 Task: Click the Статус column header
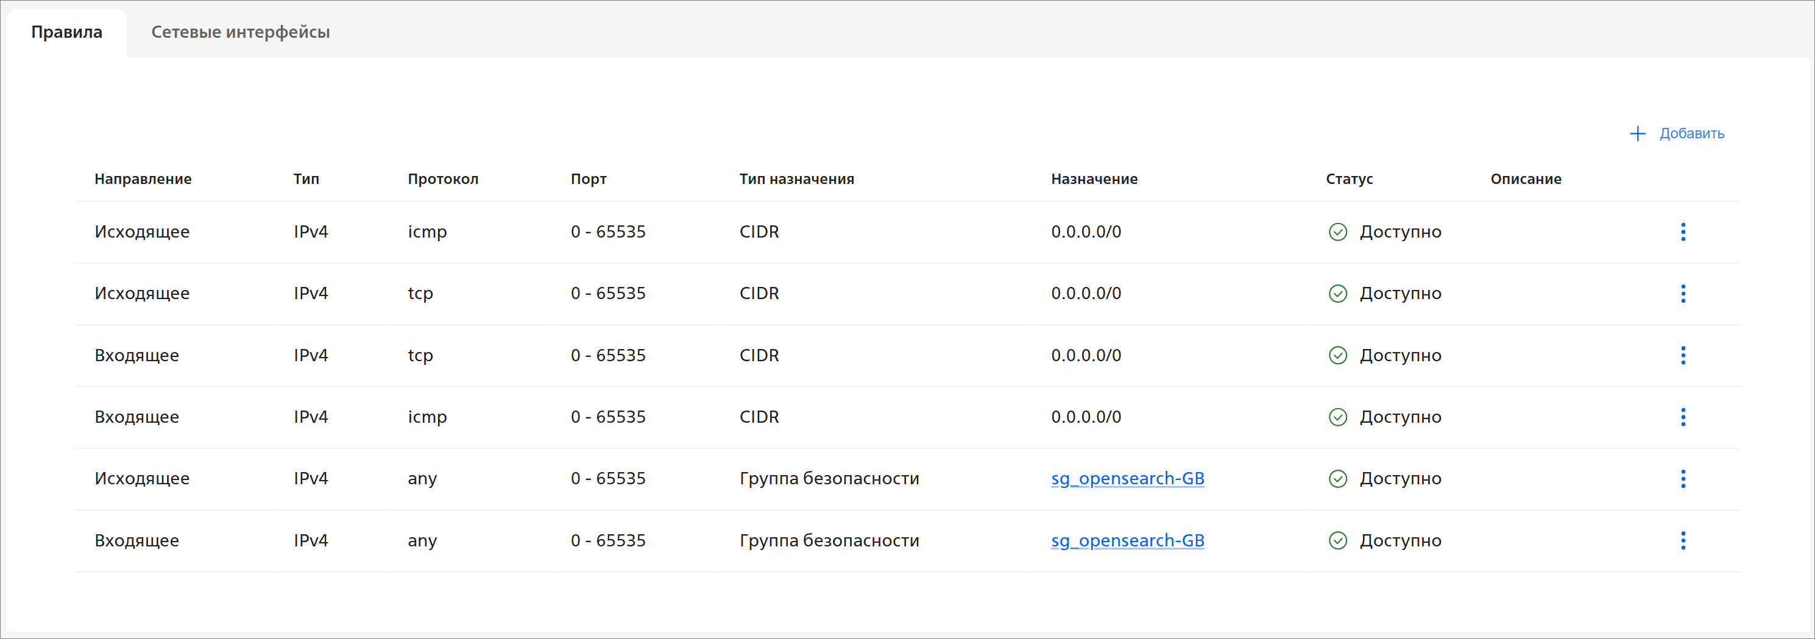(1348, 179)
